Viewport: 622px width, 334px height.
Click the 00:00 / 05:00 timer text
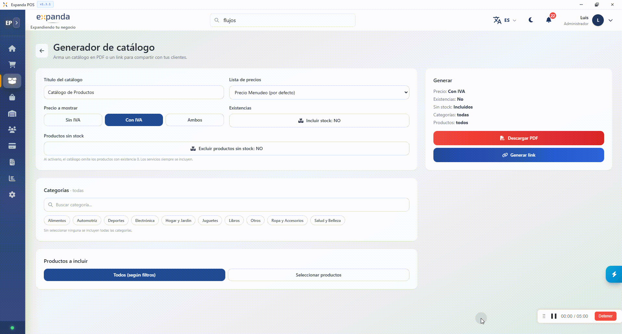[574, 316]
